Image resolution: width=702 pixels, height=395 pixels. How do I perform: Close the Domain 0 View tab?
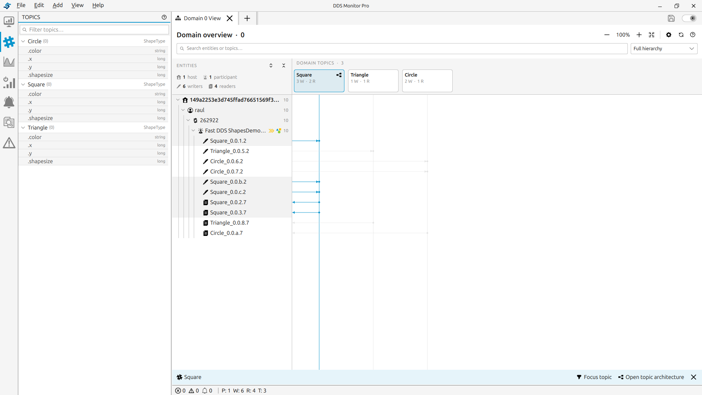(x=230, y=18)
